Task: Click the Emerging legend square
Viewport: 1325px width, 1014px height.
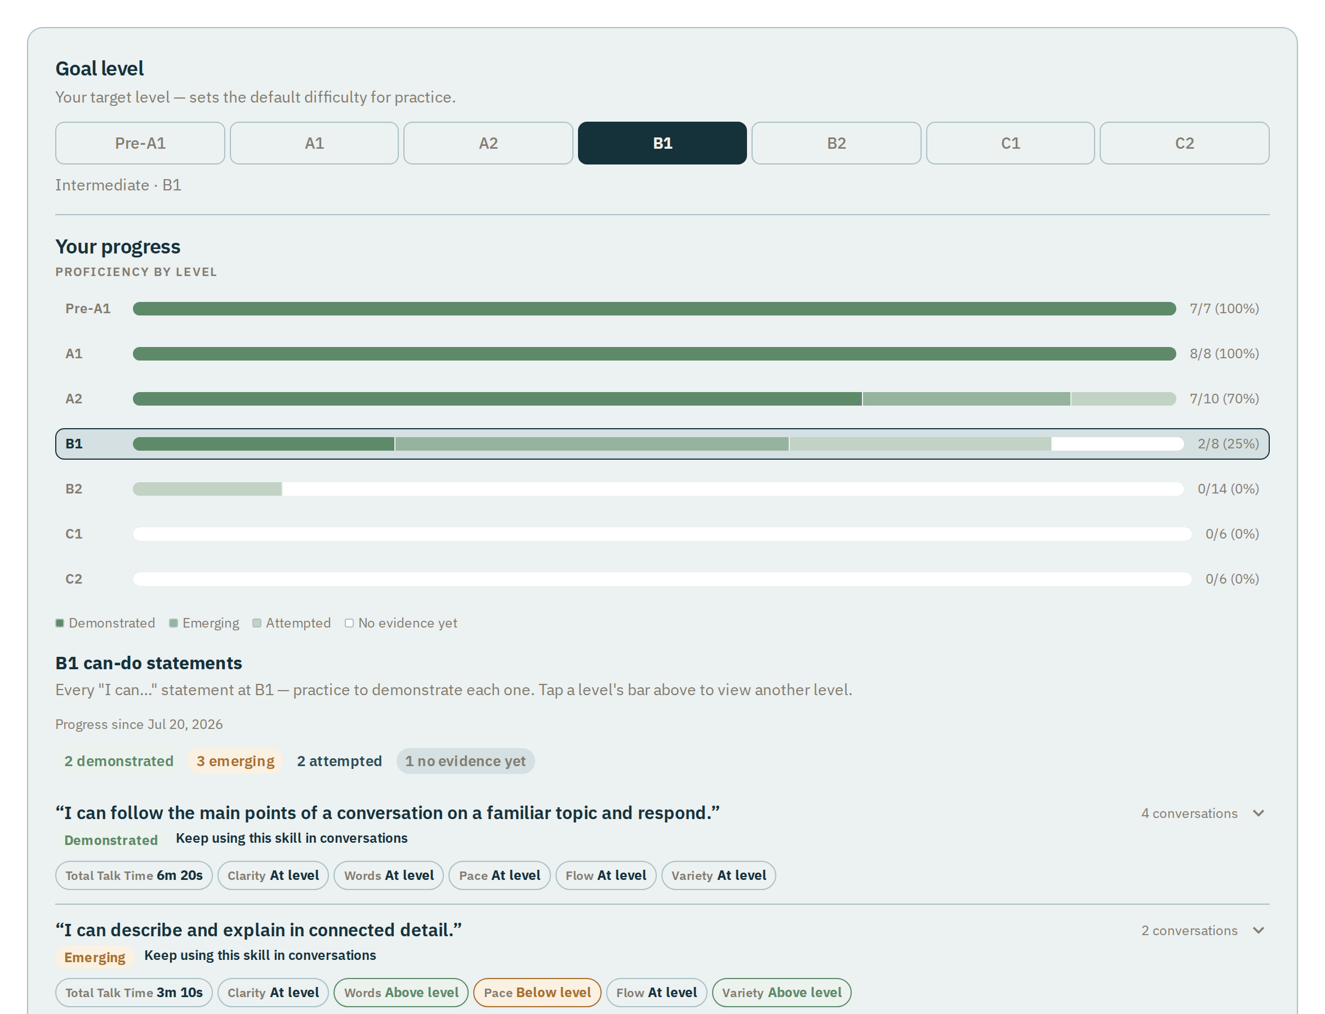Action: [x=174, y=624]
